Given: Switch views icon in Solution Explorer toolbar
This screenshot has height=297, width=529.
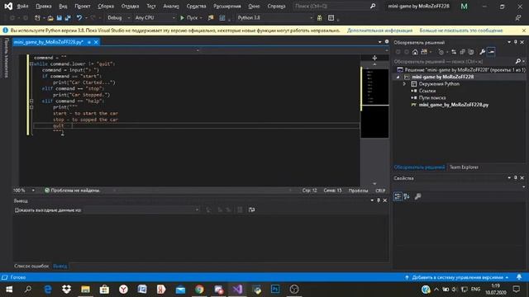Looking at the screenshot, I should click(x=424, y=52).
